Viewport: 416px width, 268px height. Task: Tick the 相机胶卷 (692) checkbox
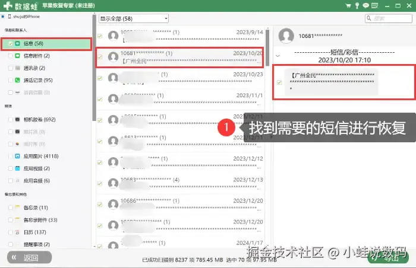tap(11, 119)
